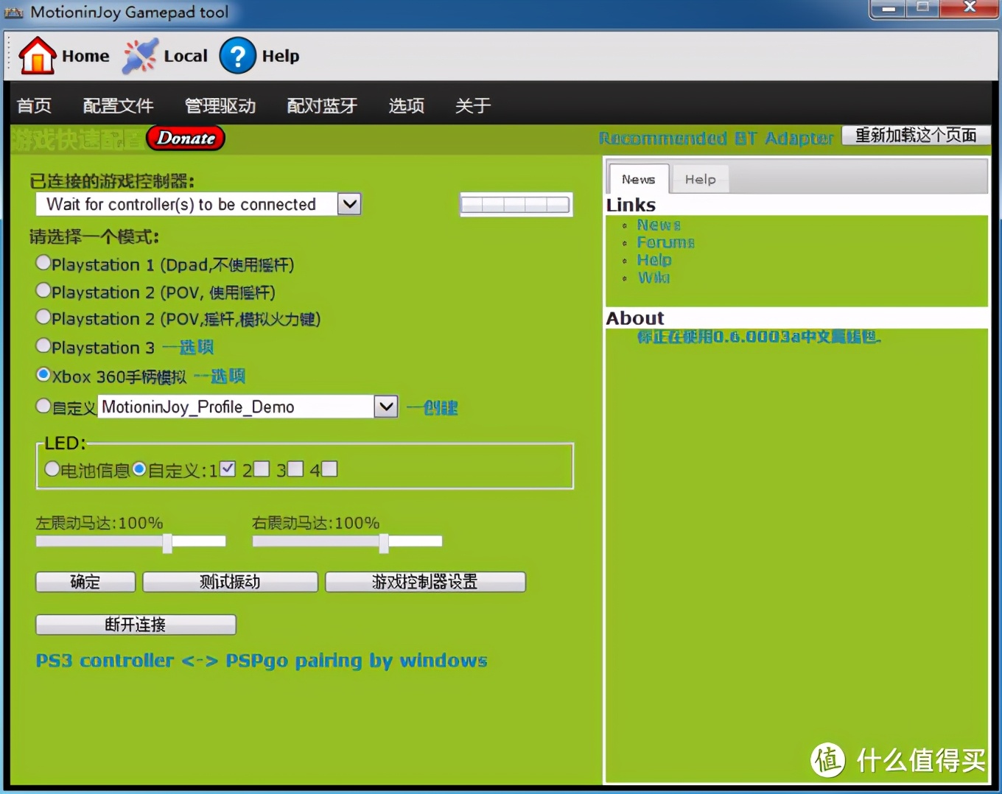Switch to the Help tab
The image size is (1002, 794).
click(x=700, y=179)
